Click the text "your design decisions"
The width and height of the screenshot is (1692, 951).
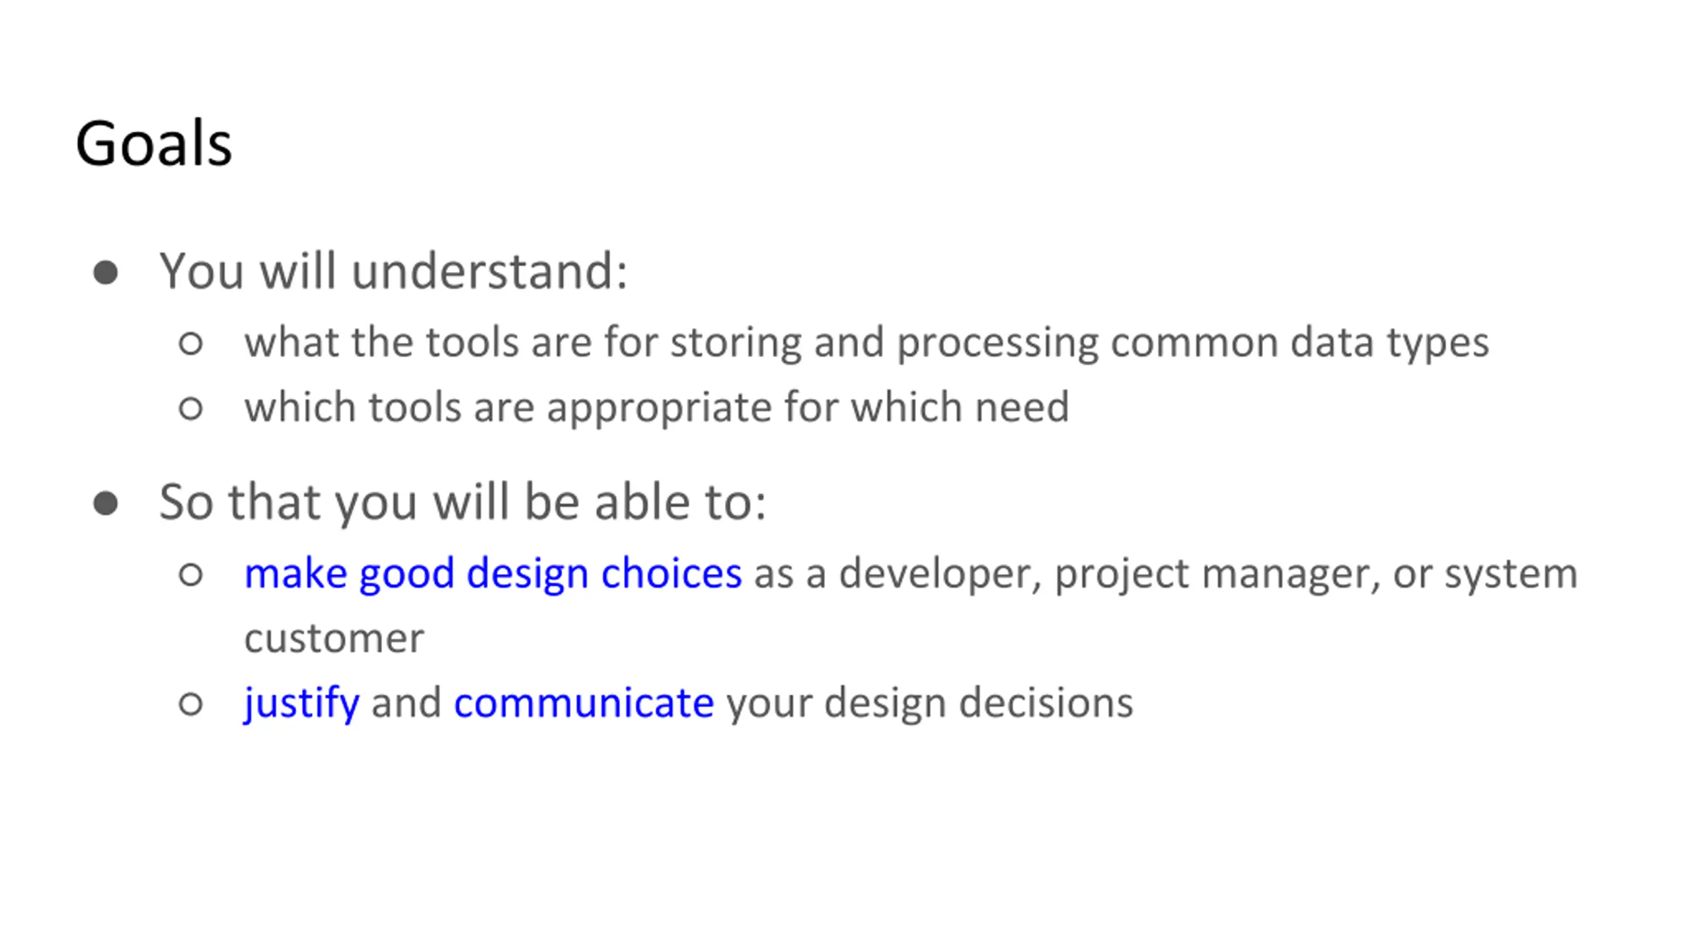click(x=930, y=703)
